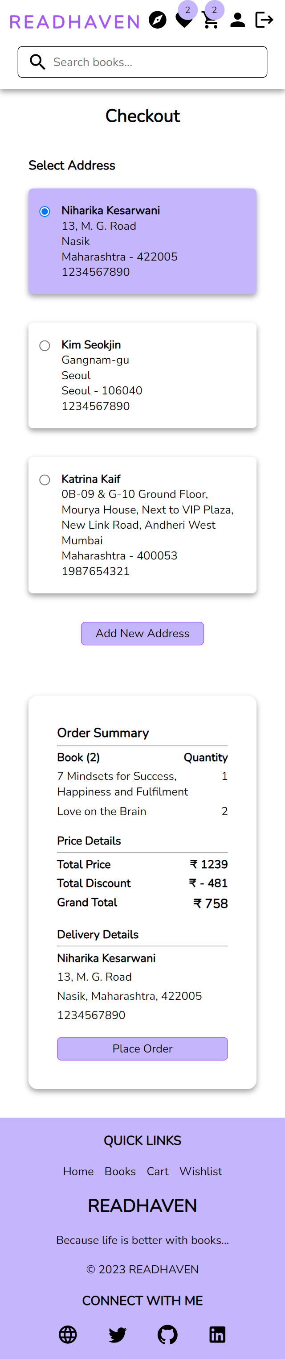Open the explore compass icon
This screenshot has height=1359, width=285.
coord(158,21)
